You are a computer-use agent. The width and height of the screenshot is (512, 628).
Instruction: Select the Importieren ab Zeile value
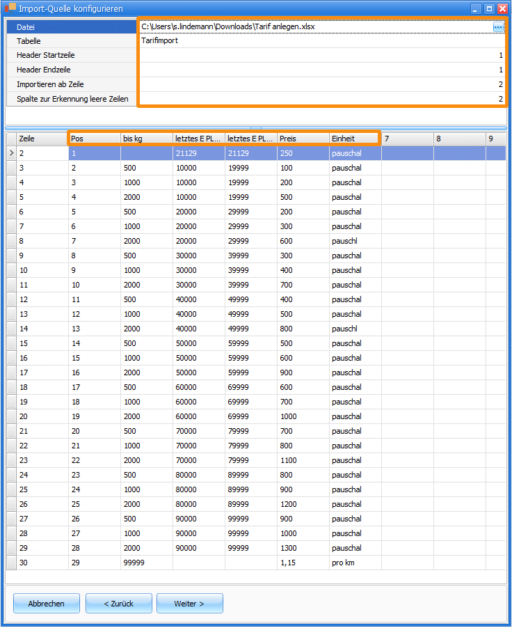point(321,84)
